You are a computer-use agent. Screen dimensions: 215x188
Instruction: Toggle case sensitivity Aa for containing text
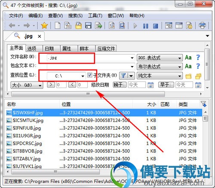188,66
